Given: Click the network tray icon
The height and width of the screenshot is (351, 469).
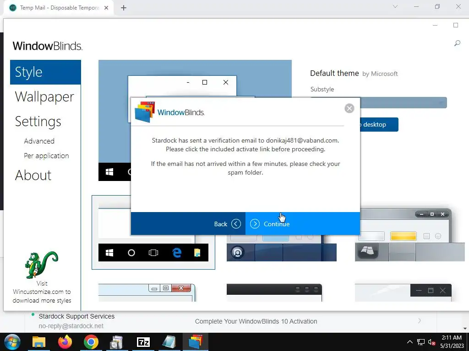Looking at the screenshot, I should [x=421, y=342].
